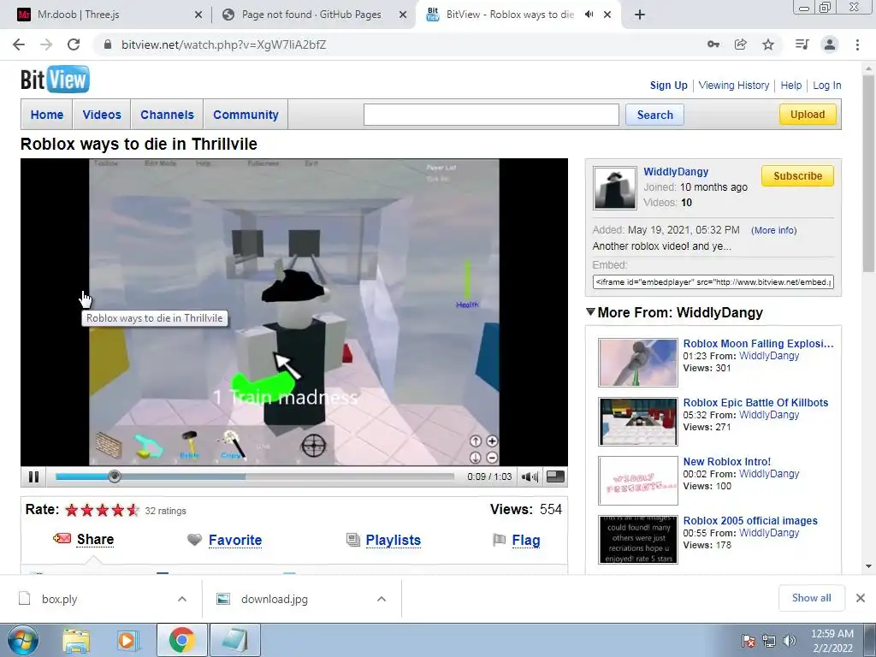Open the Windows Start menu
The height and width of the screenshot is (657, 876).
tap(23, 641)
